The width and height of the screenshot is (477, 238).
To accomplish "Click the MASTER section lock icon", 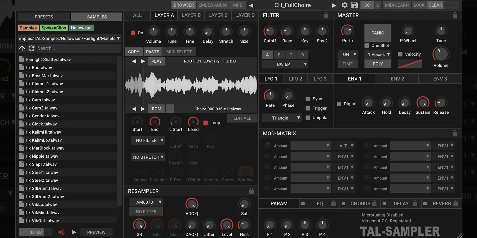I will click(x=455, y=15).
